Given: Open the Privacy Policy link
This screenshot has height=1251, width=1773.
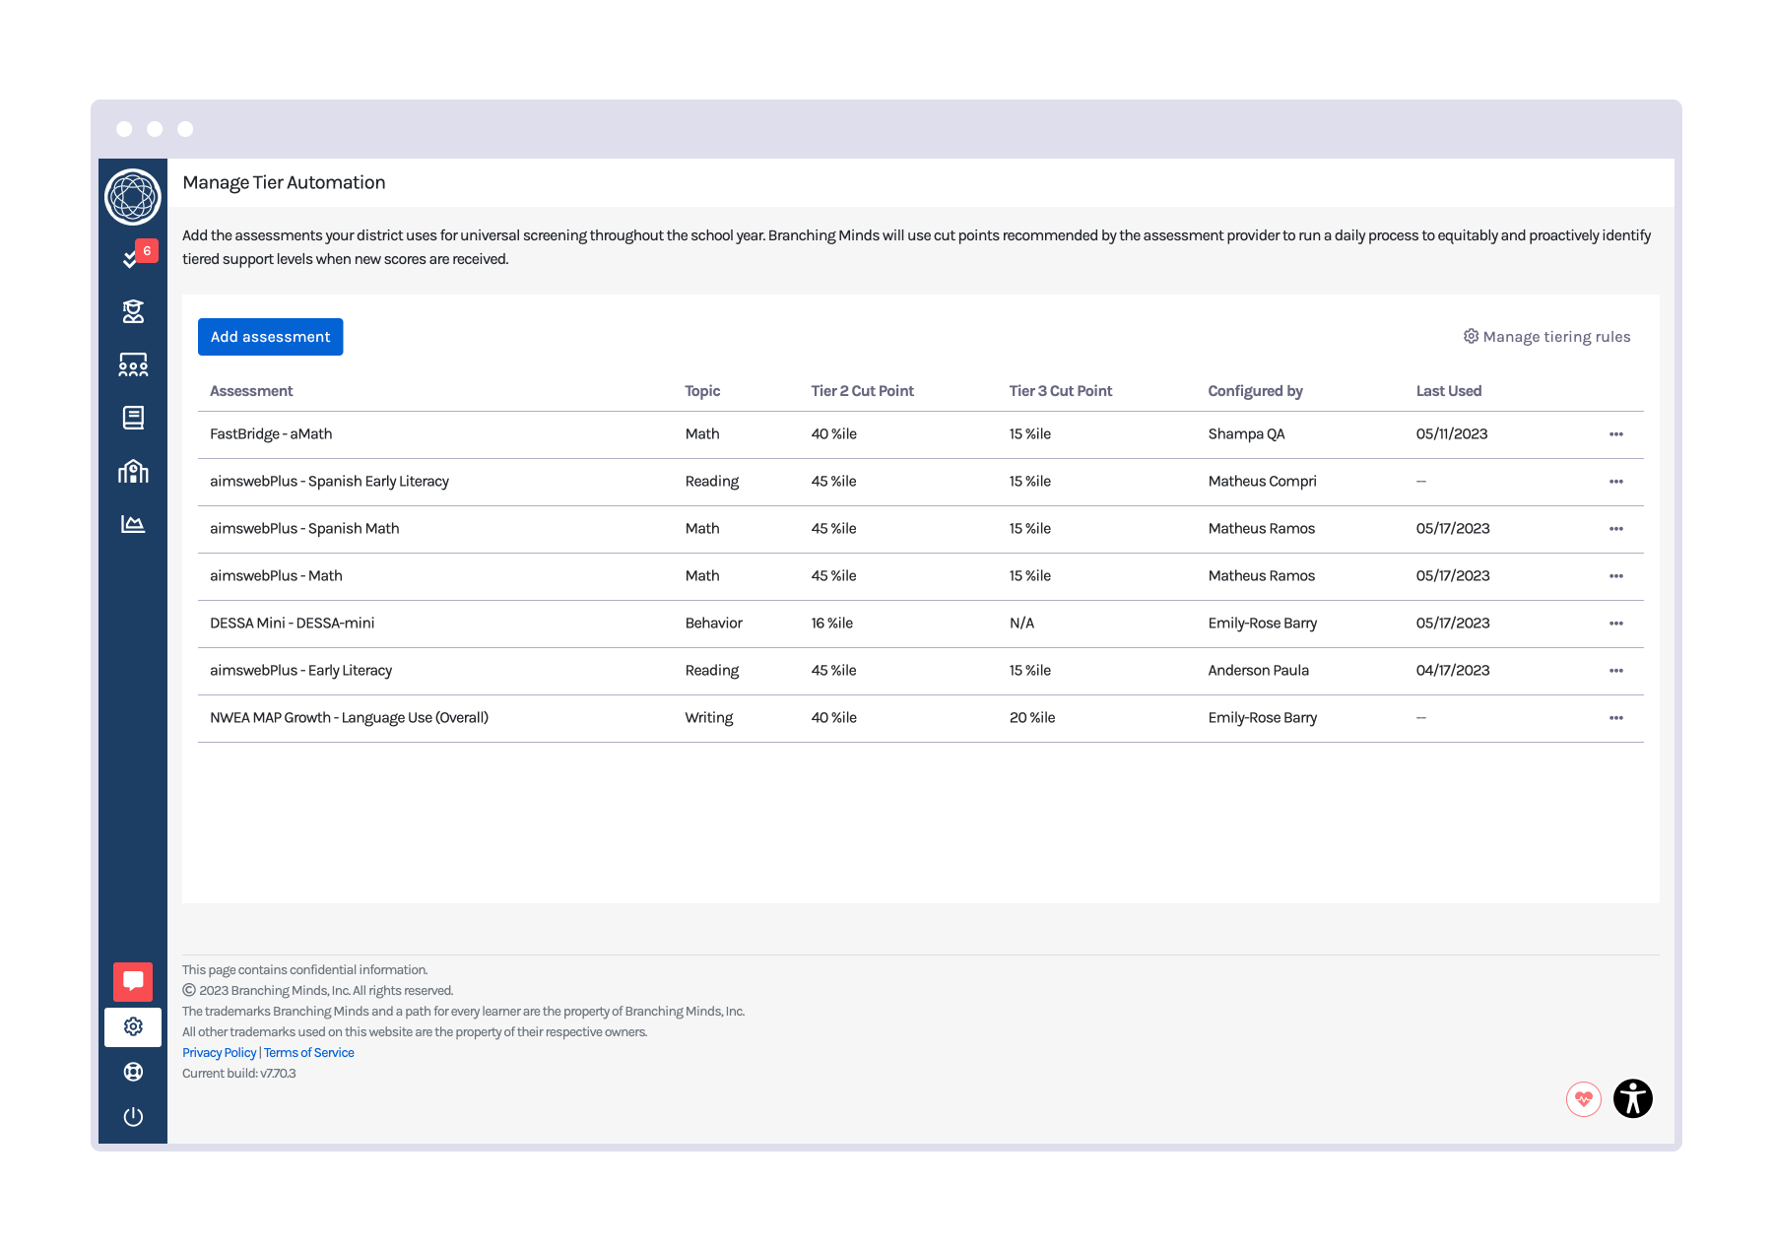Looking at the screenshot, I should tap(219, 1053).
